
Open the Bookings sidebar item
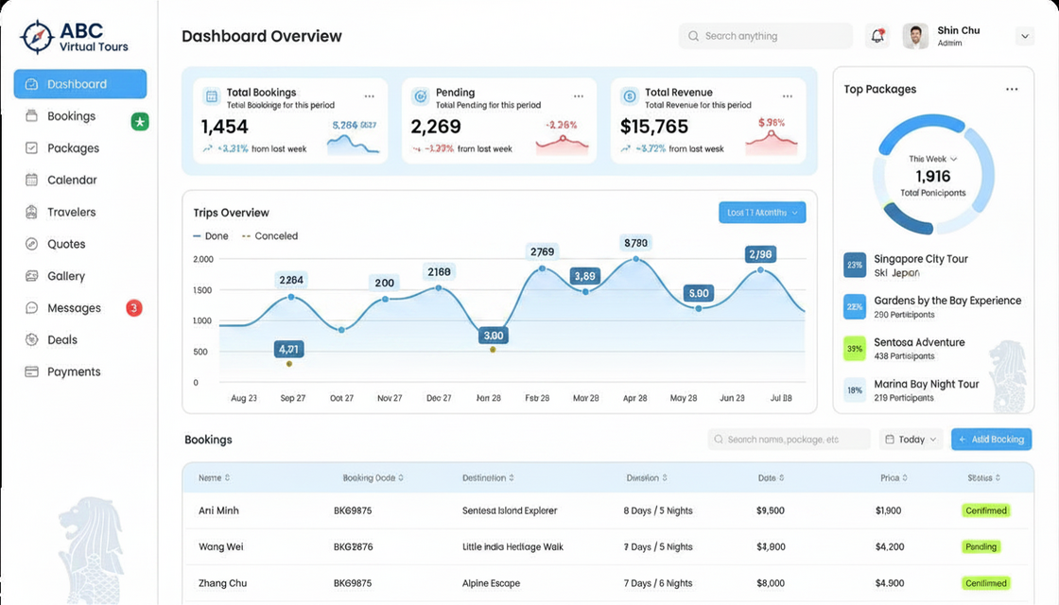(70, 116)
